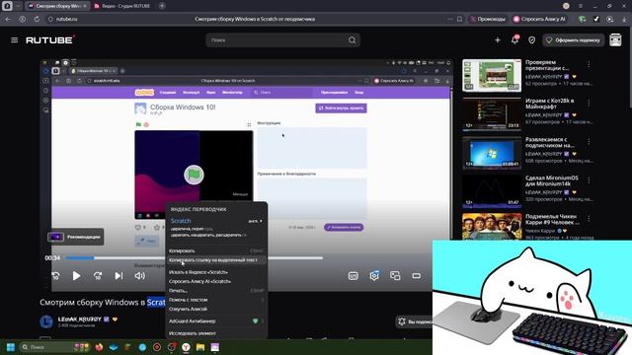Click the browser back arrow
Viewport: 632px width, 355px height.
tap(8, 19)
